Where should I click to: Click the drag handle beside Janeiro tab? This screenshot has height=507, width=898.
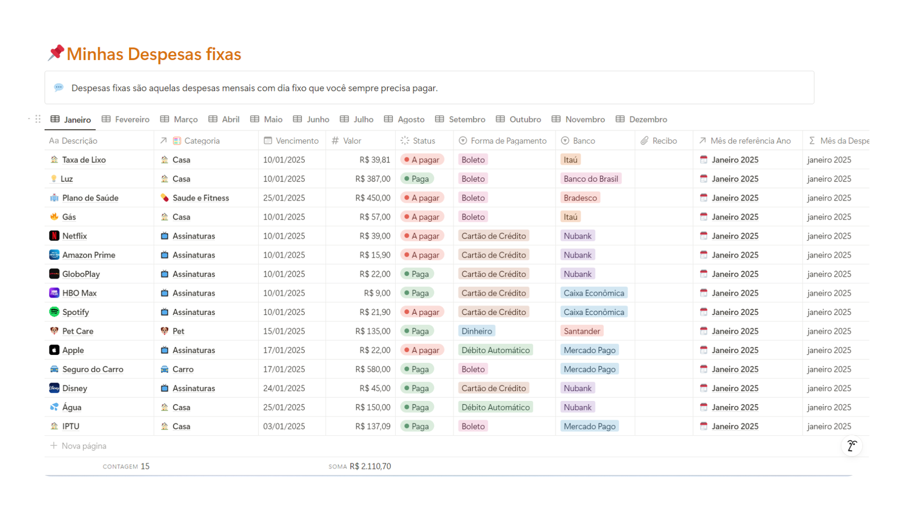tap(38, 119)
